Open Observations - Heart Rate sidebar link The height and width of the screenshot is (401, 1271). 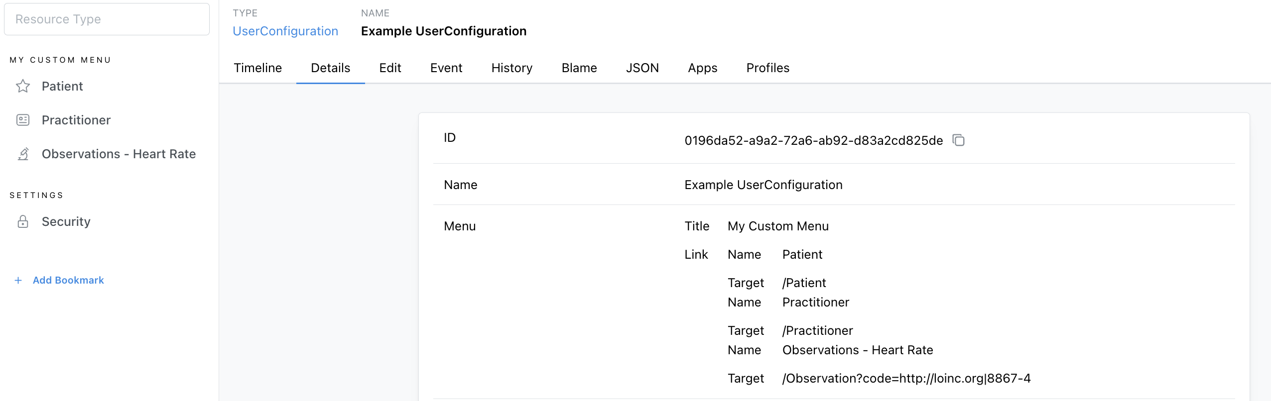(119, 154)
